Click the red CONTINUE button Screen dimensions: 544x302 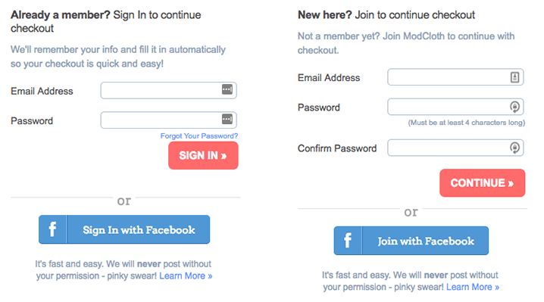[x=482, y=182]
